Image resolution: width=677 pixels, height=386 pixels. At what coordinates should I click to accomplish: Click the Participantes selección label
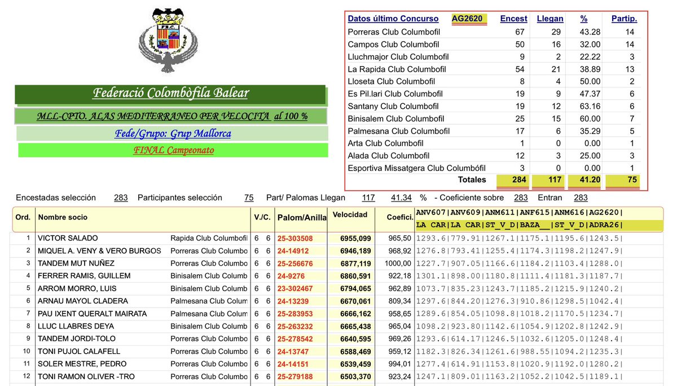180,198
